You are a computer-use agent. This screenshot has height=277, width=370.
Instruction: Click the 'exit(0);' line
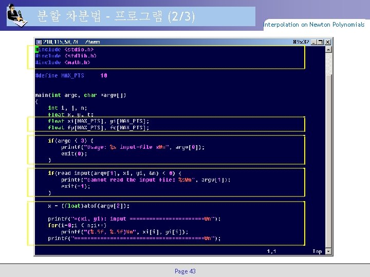coord(74,154)
